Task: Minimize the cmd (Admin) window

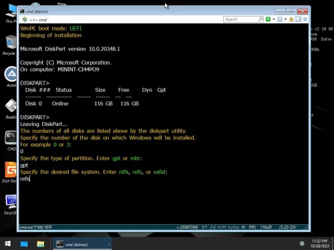Action: pyautogui.click(x=280, y=11)
